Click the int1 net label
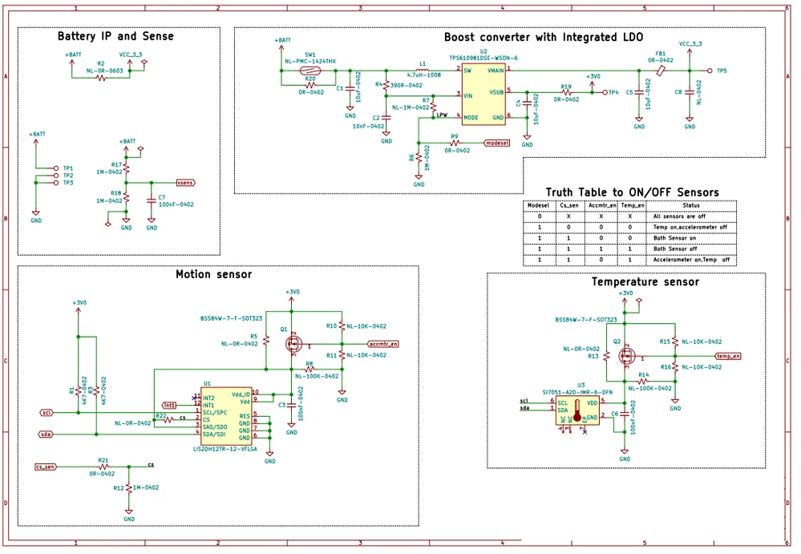The width and height of the screenshot is (801, 554). (x=170, y=406)
